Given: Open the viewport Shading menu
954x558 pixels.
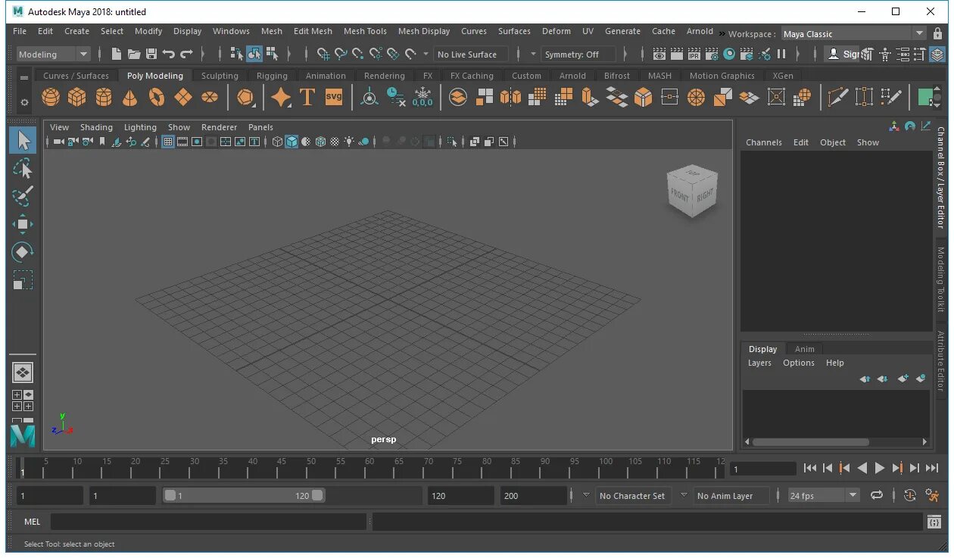Looking at the screenshot, I should click(96, 127).
